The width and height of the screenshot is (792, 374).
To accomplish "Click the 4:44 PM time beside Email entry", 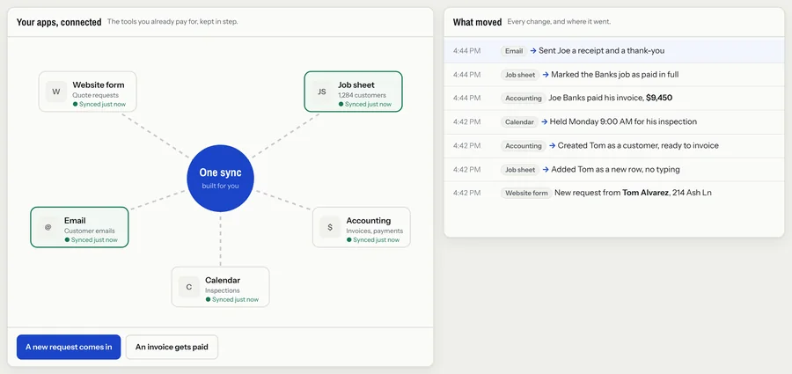I will click(466, 50).
